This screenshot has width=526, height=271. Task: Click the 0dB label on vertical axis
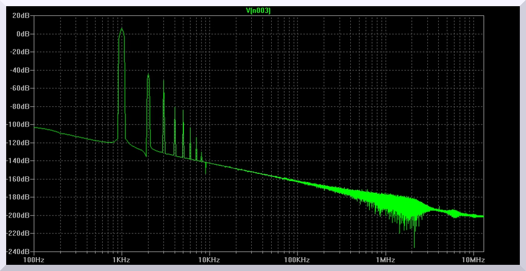[23, 34]
